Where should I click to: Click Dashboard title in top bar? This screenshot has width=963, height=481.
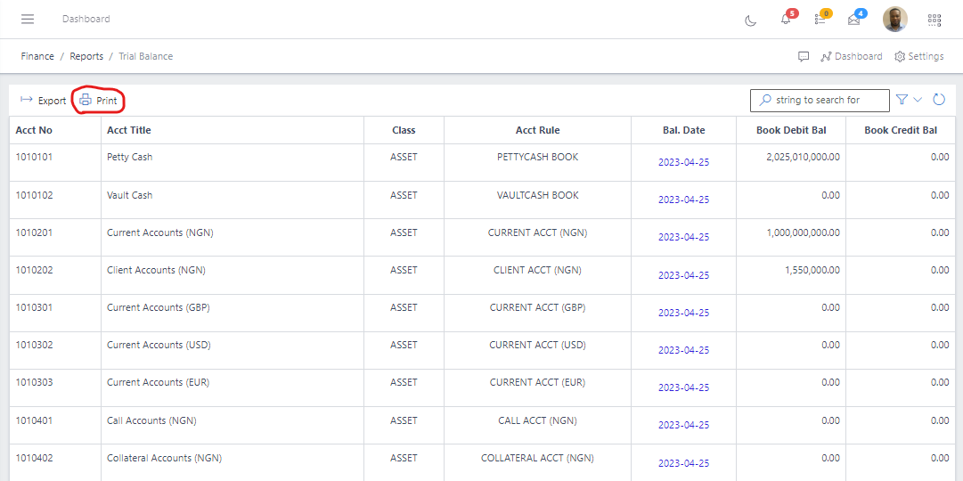[x=86, y=19]
